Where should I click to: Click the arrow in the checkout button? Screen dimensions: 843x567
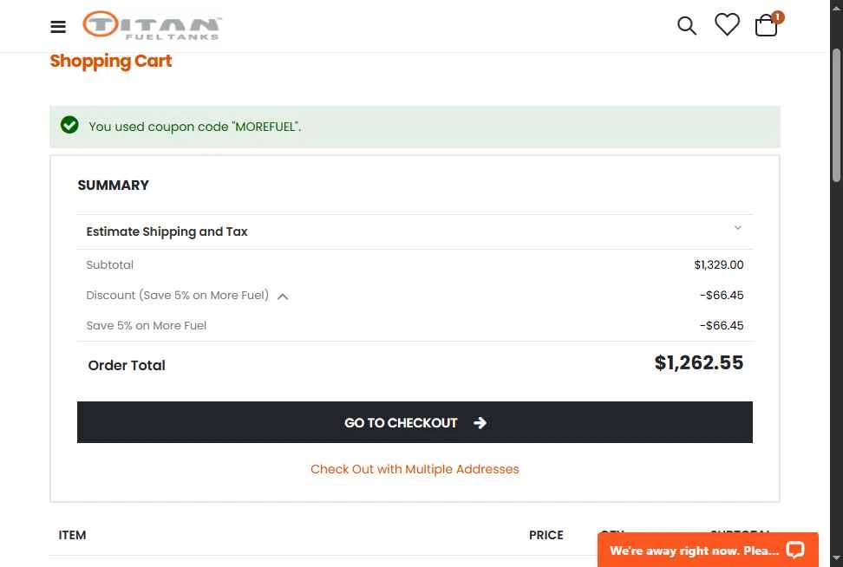coord(480,423)
